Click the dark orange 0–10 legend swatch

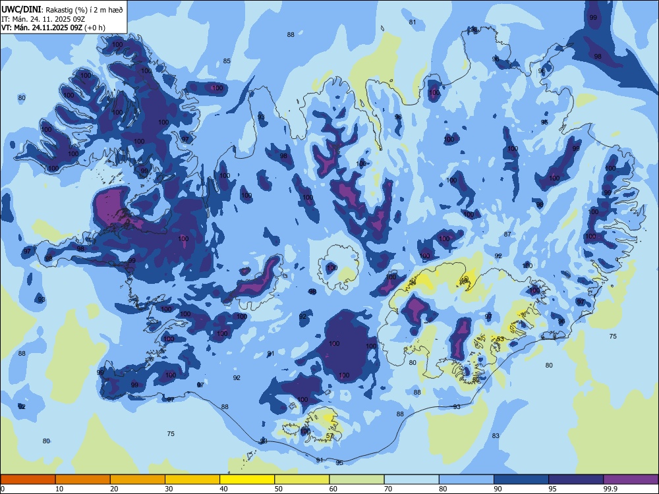coord(28,480)
